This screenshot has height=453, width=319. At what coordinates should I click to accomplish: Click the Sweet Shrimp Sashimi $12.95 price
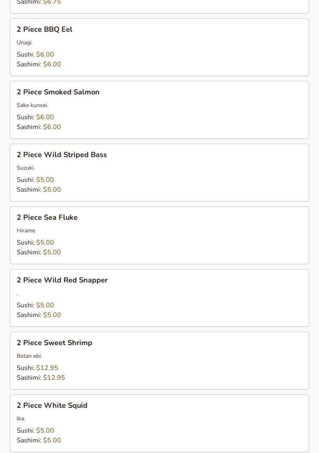tap(54, 378)
